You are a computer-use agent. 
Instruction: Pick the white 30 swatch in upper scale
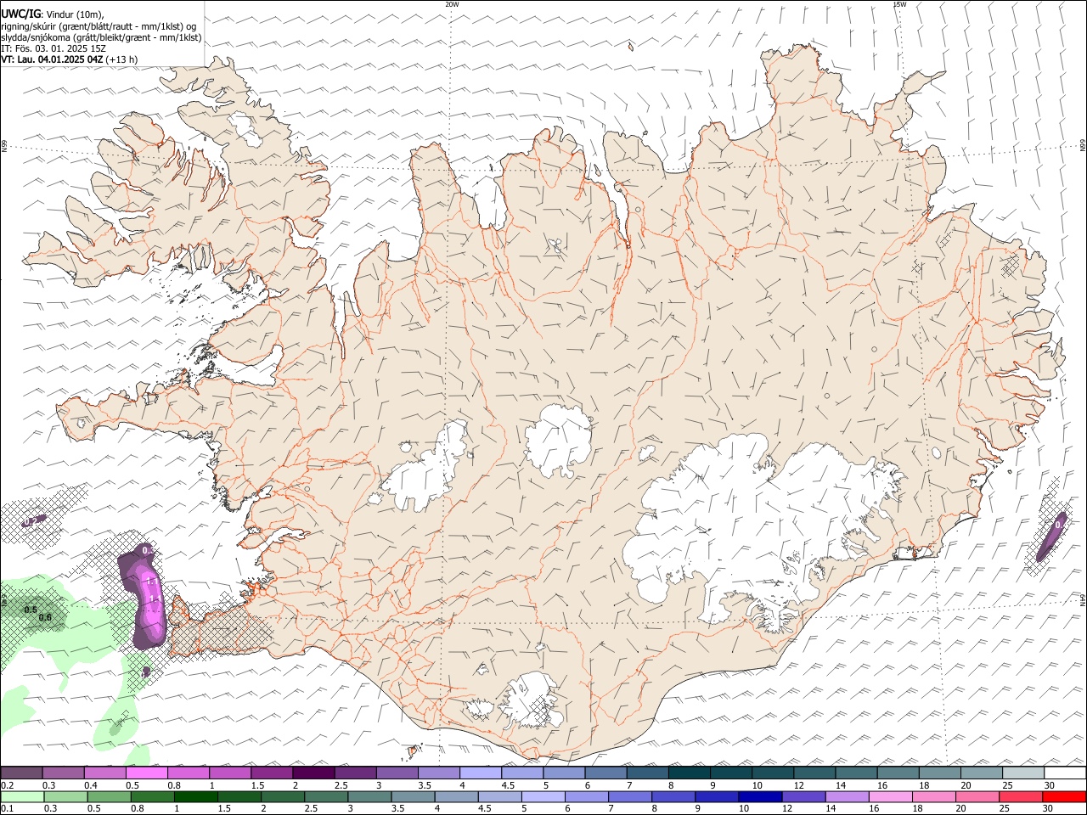1065,773
